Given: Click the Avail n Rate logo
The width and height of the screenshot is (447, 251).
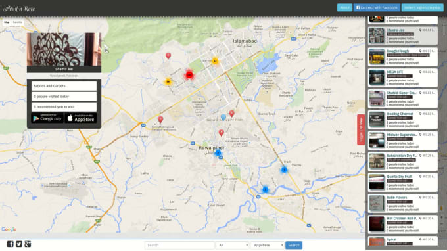Looking at the screenshot, I should click(x=19, y=9).
